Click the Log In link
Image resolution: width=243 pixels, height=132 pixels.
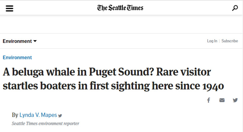pos(212,41)
